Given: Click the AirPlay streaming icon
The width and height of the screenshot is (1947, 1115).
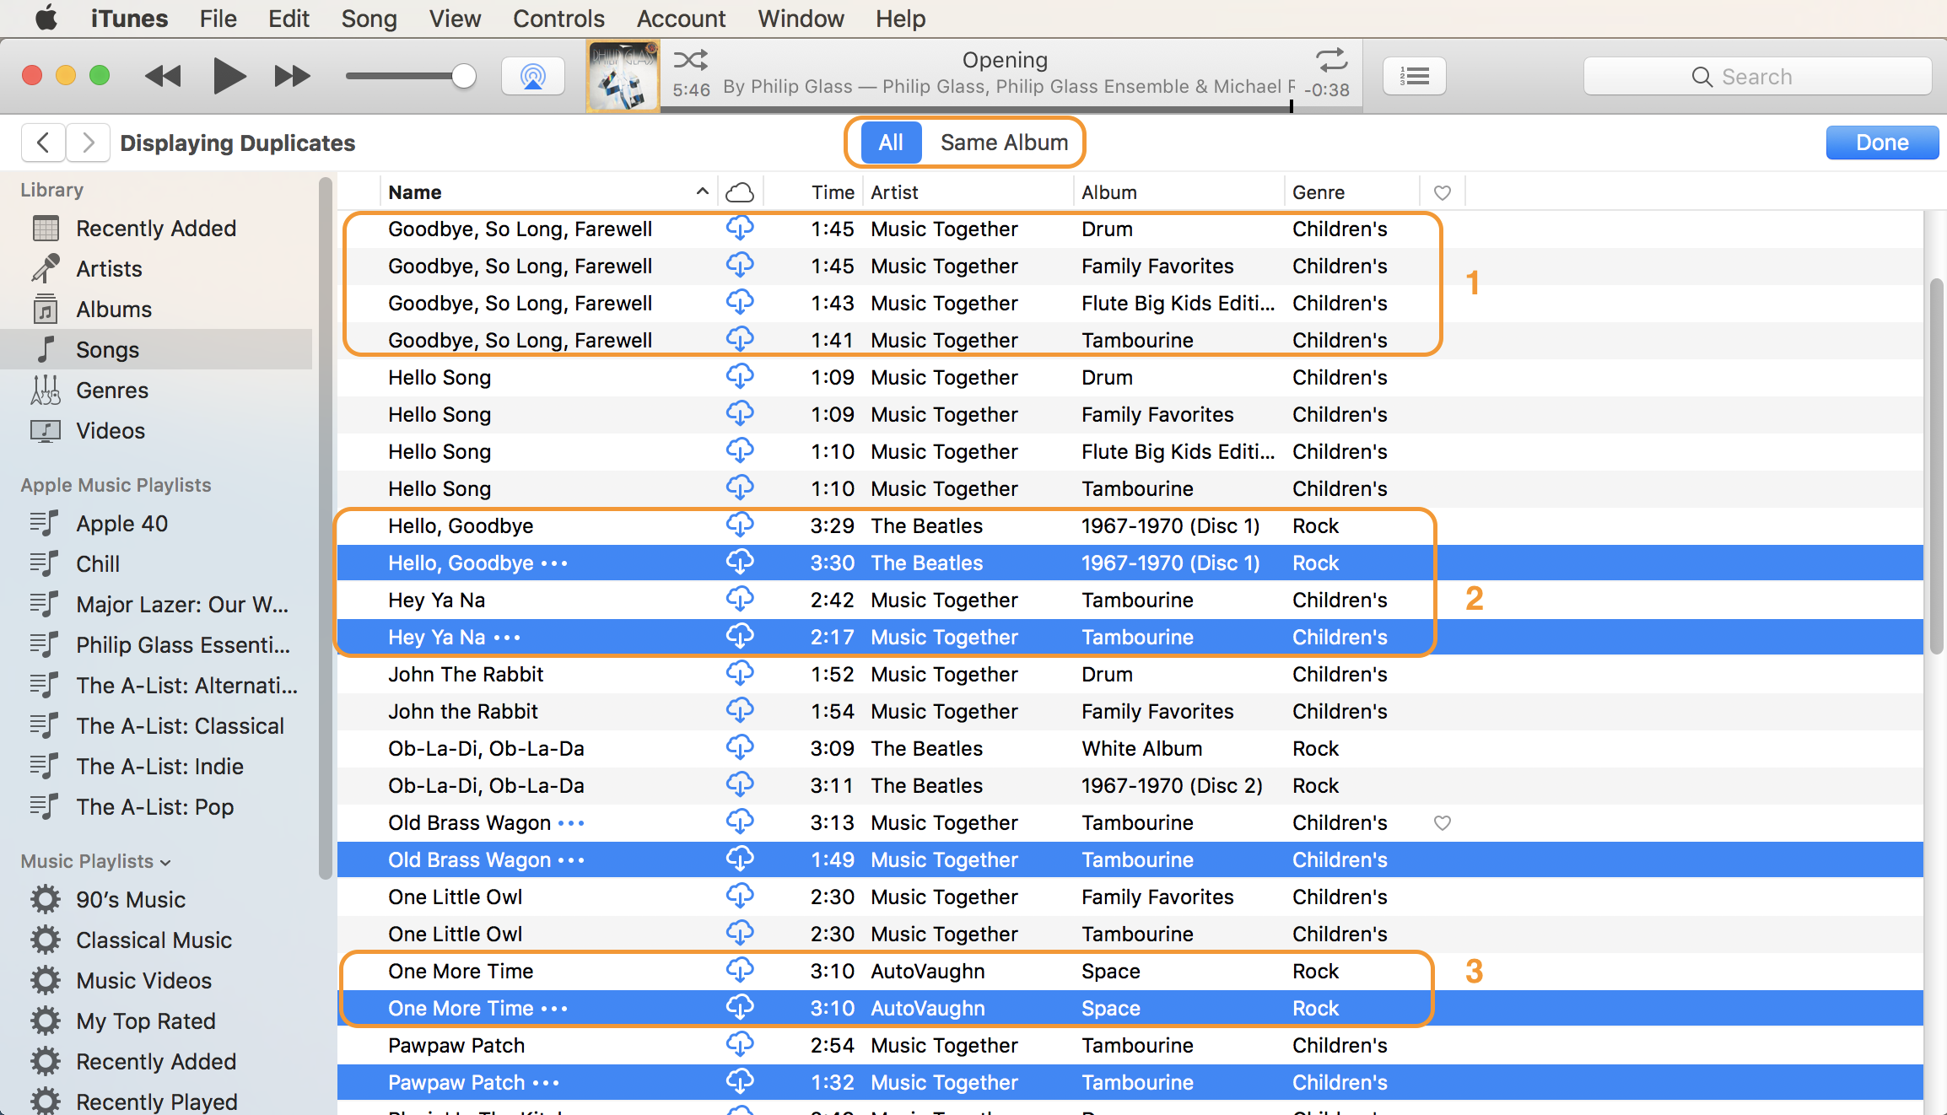Looking at the screenshot, I should pos(533,75).
